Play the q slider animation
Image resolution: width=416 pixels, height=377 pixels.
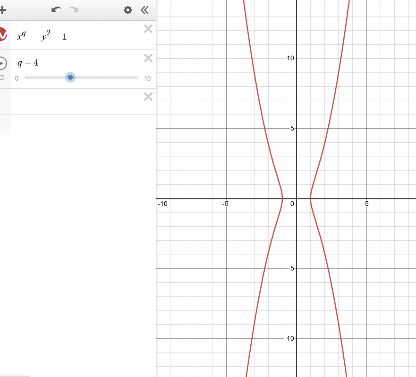2,63
